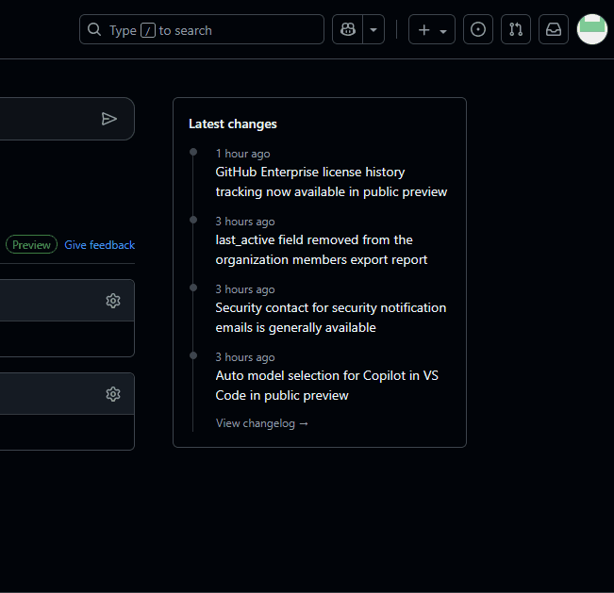Open the Give feedback link
The width and height of the screenshot is (614, 593).
(99, 245)
